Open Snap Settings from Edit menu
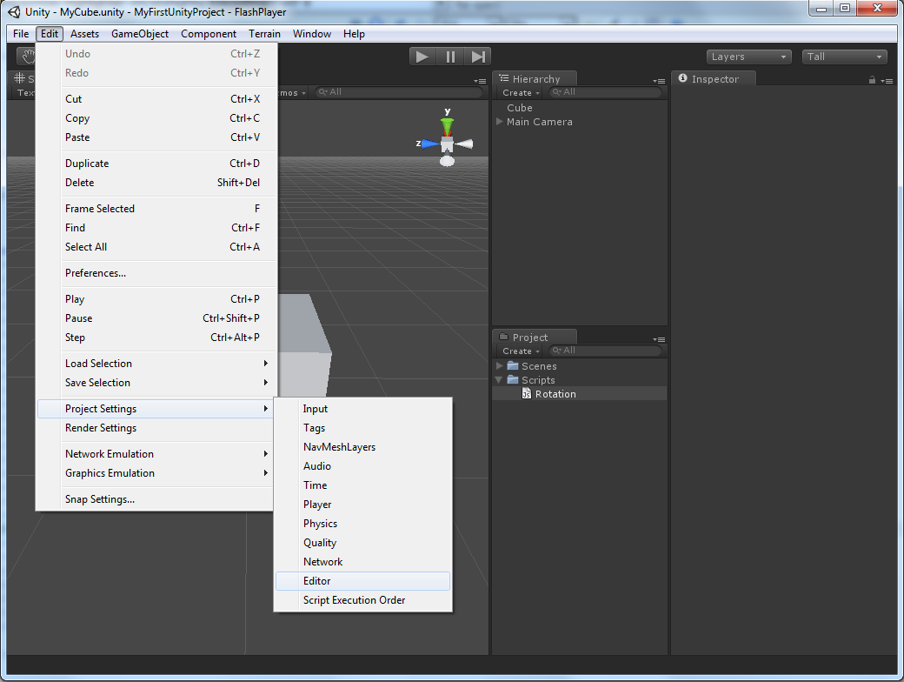Screen dimensions: 904x682 tap(157, 499)
